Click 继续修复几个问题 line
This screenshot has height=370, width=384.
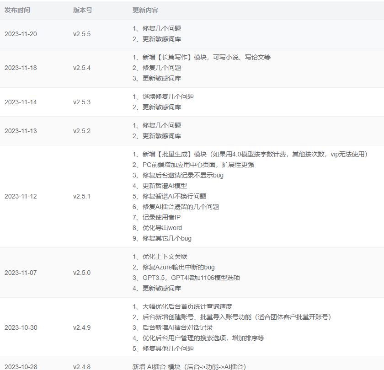coord(163,97)
